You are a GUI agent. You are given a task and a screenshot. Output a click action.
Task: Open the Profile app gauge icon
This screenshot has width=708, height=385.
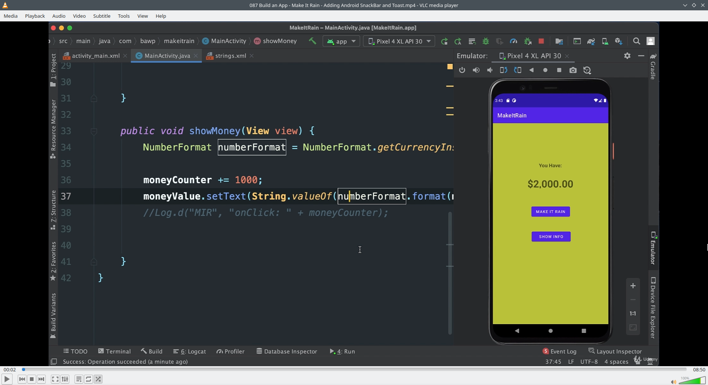coord(513,41)
